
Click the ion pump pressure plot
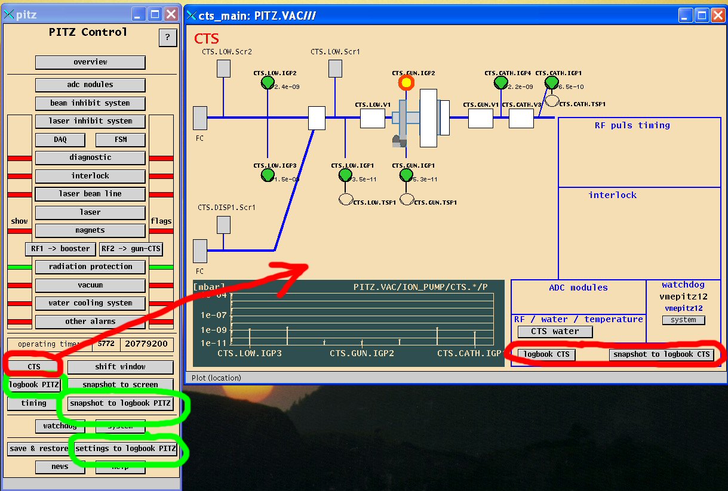coord(349,323)
